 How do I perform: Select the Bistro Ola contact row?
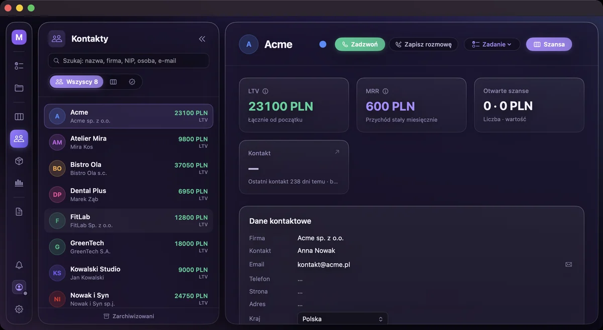129,169
